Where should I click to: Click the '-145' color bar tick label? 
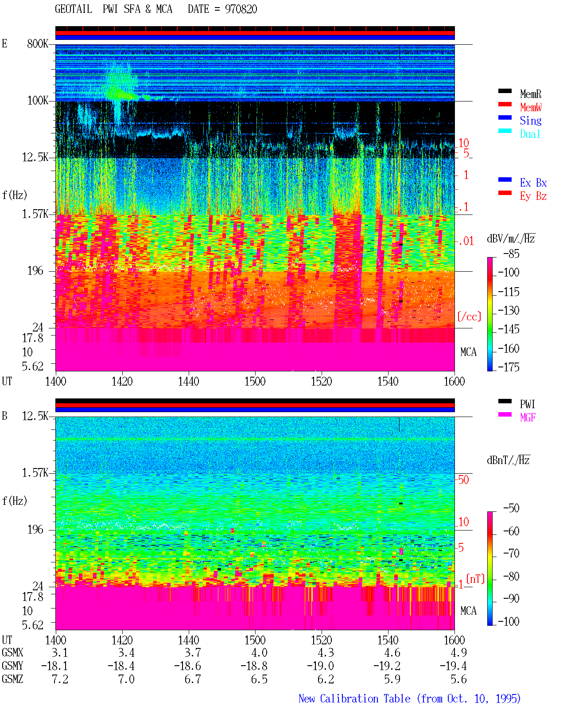[x=509, y=329]
